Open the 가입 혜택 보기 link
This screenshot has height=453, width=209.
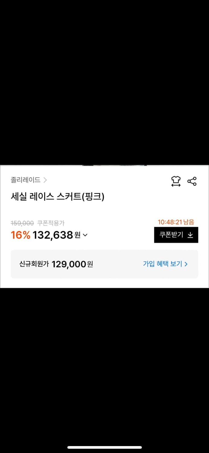163,264
